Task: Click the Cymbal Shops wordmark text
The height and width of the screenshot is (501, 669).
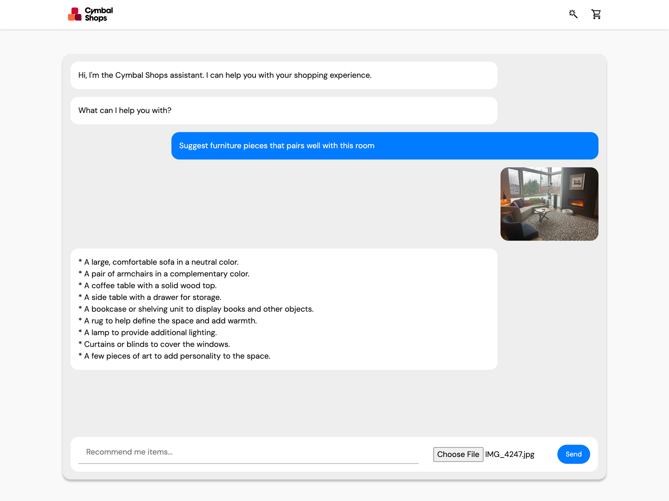Action: (x=99, y=14)
